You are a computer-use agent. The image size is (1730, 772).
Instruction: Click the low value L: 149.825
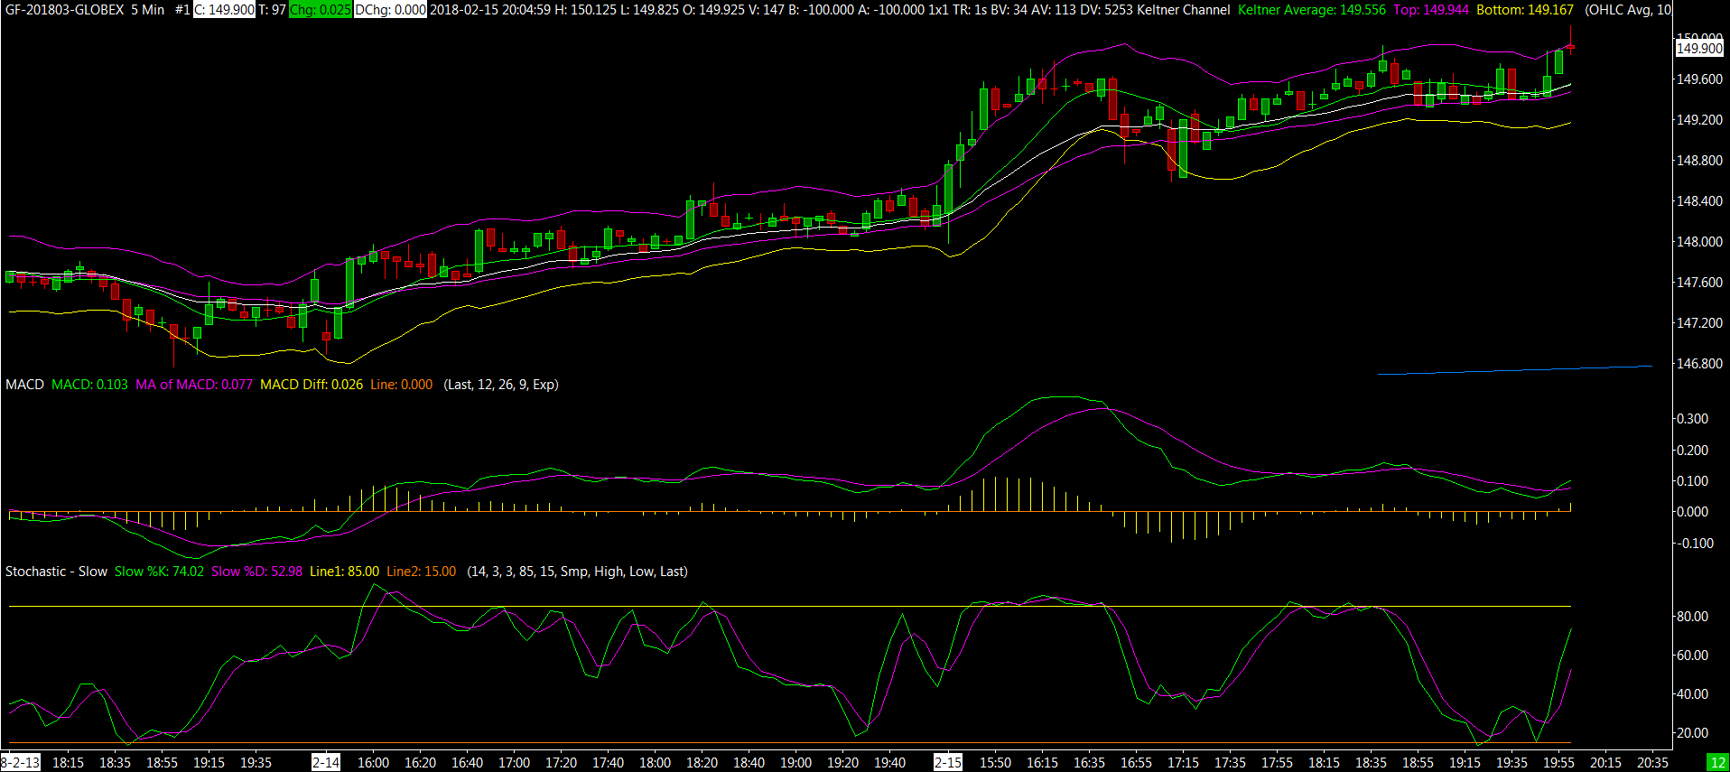pos(649,10)
